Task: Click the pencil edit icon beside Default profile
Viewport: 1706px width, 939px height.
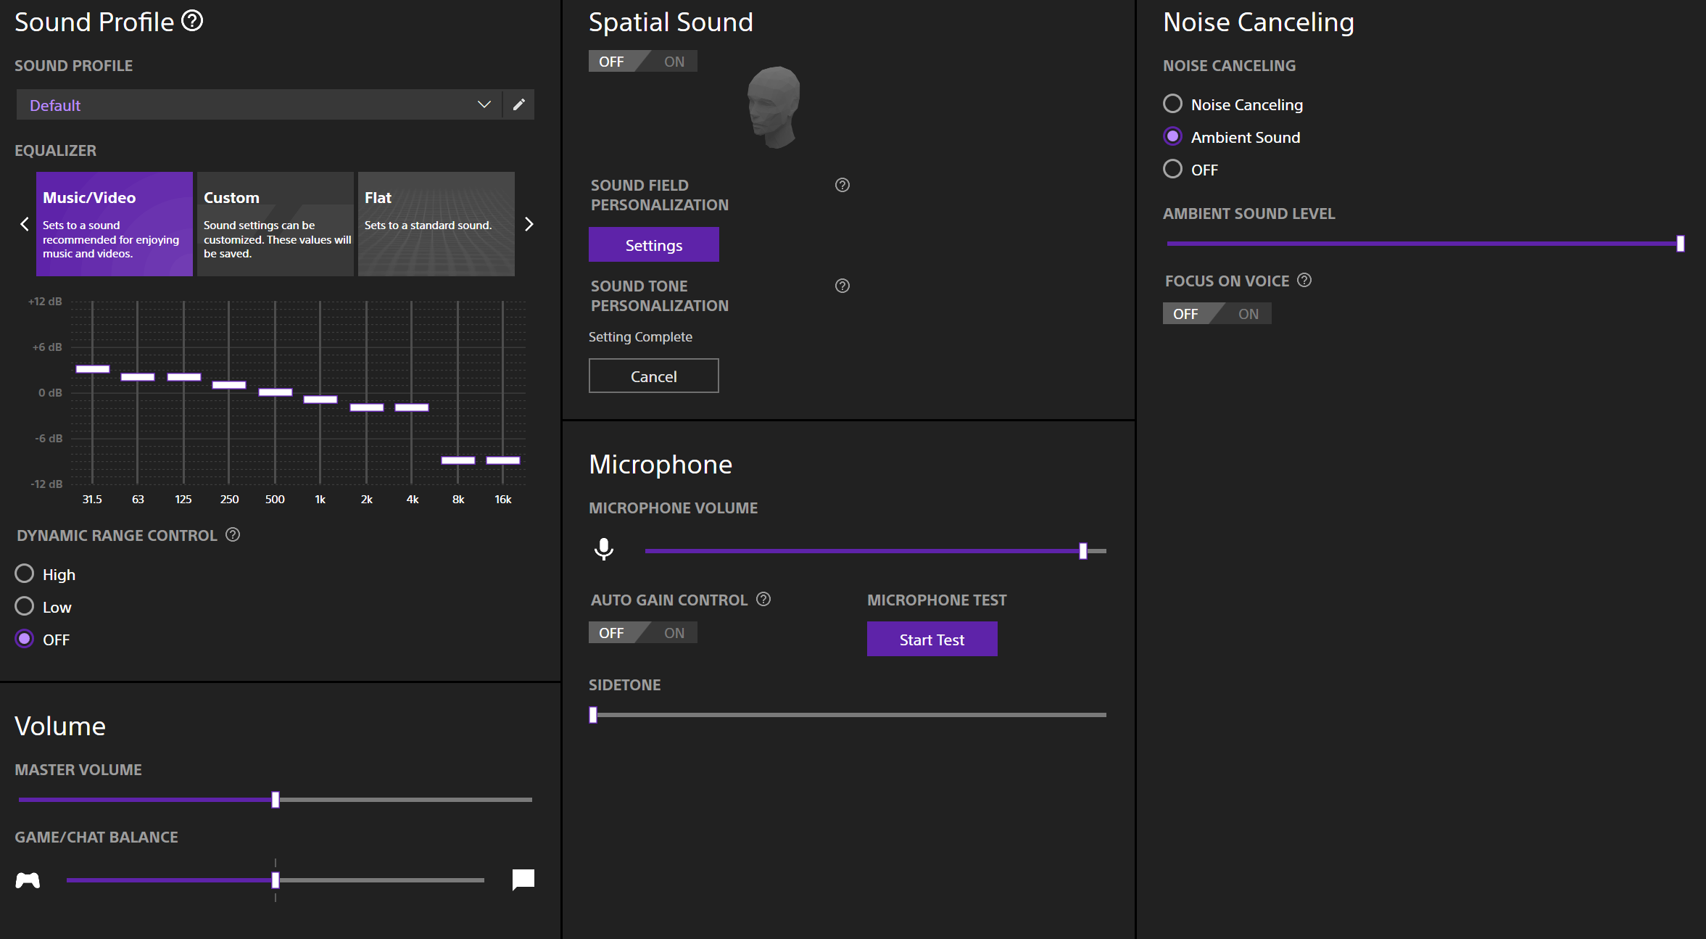Action: tap(519, 104)
